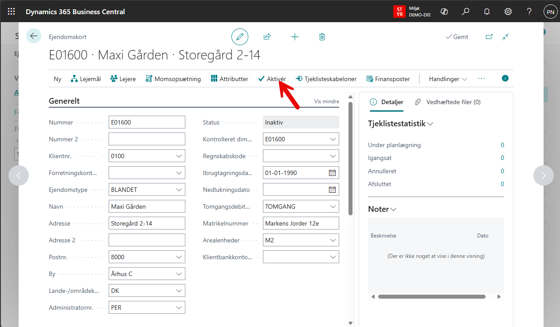Screen dimensions: 560x327
Task: Click the plus icon to add new
Action: [x=294, y=37]
